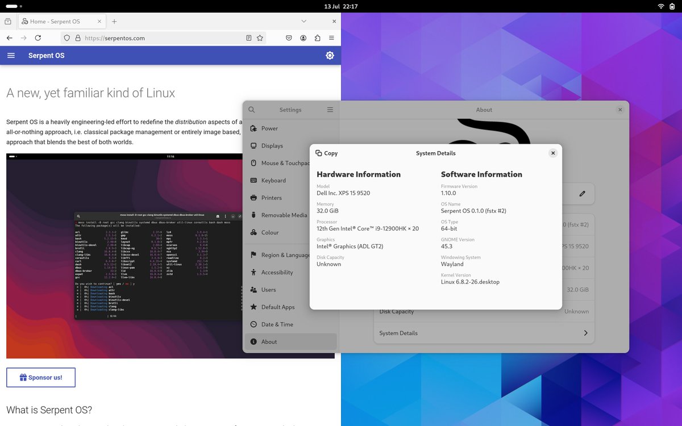The image size is (682, 426).
Task: Click kernel version Linux 6.8.2-26.desktop
Action: 471,282
